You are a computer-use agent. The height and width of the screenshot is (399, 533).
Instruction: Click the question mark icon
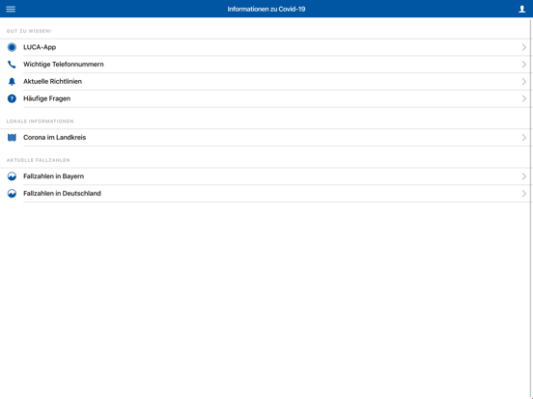[12, 98]
